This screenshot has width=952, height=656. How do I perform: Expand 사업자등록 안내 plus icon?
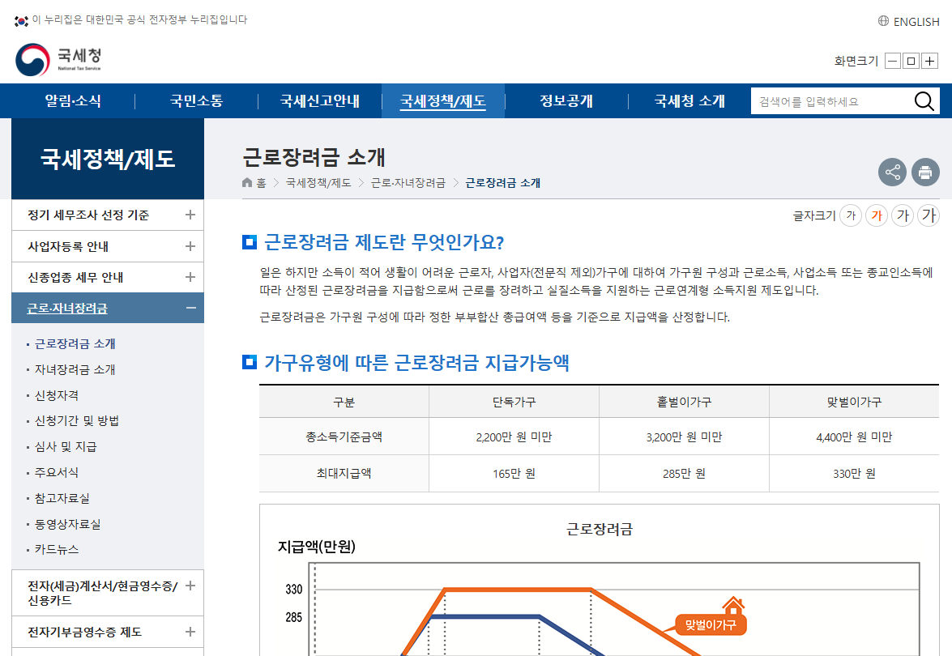(x=190, y=246)
